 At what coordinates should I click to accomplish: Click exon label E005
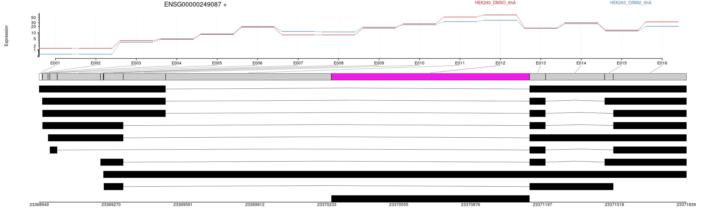[x=217, y=63]
